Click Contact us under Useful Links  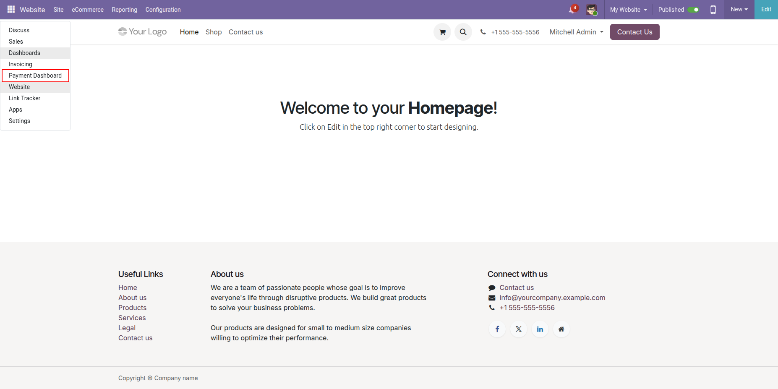pos(135,338)
